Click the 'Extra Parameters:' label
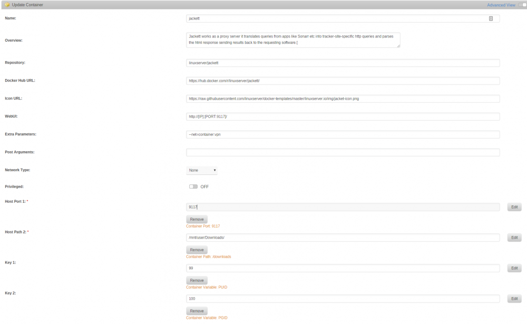The width and height of the screenshot is (527, 324). pos(21,134)
